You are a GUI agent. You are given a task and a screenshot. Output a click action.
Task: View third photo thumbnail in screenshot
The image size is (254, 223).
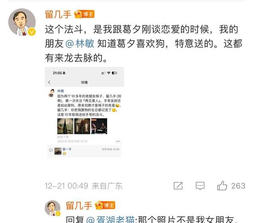point(99,126)
